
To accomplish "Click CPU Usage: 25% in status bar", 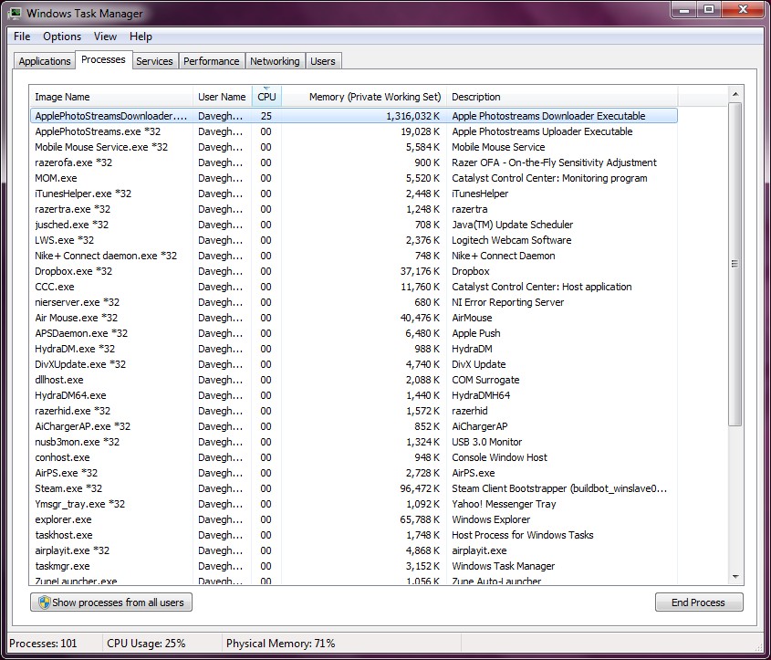I will click(146, 644).
